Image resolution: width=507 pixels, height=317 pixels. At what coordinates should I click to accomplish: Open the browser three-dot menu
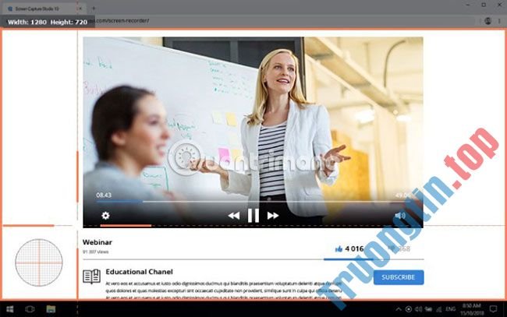click(499, 21)
